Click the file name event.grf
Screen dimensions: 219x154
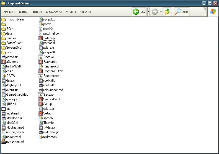point(12,90)
